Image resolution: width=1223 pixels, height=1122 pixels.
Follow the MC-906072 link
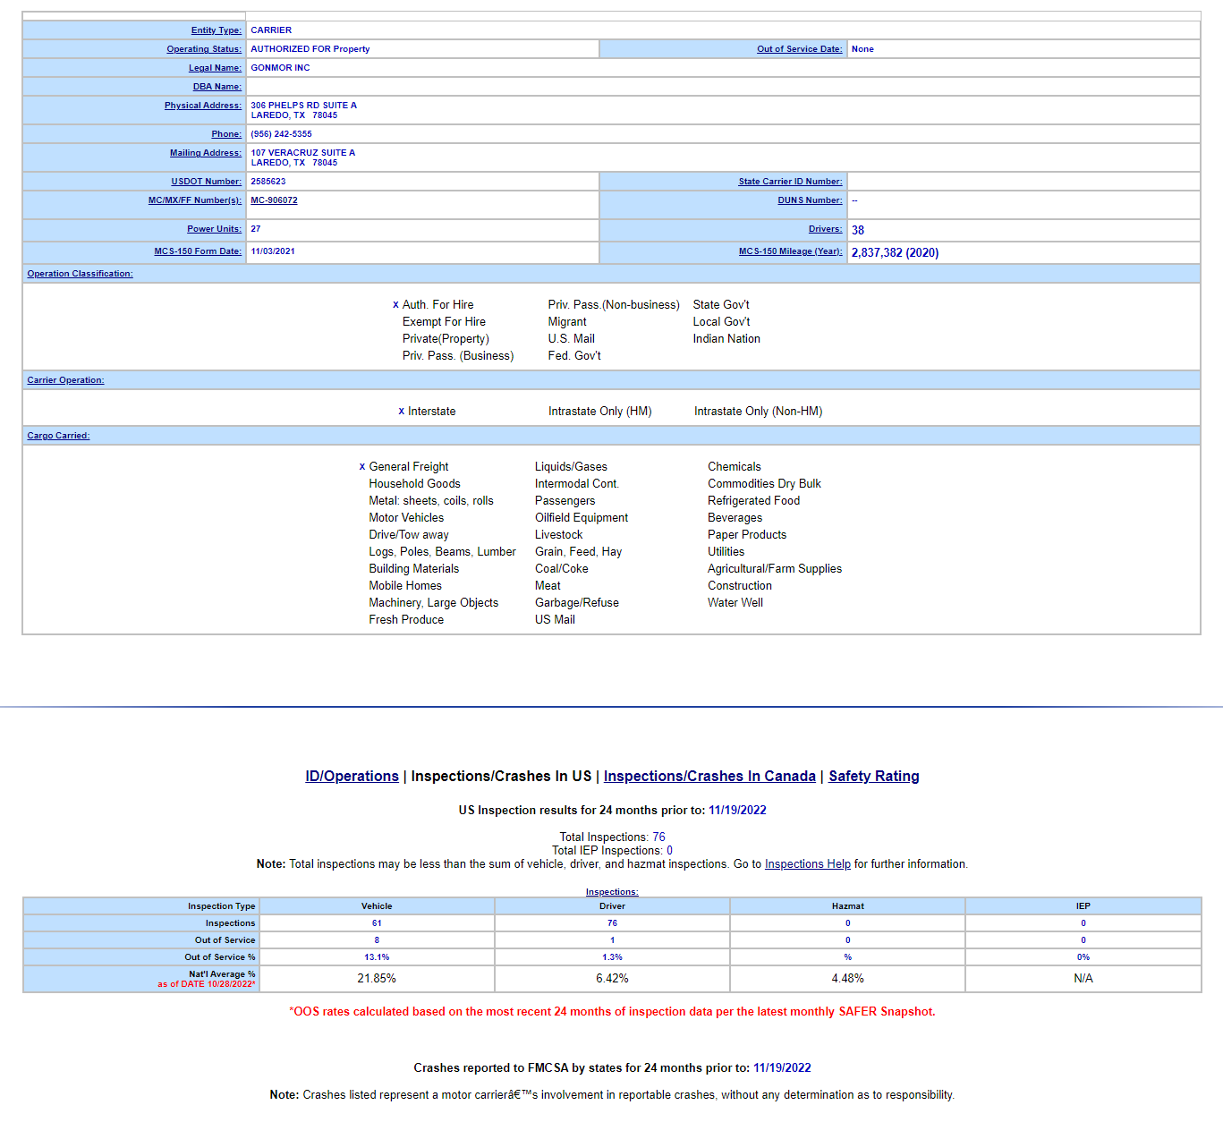coord(274,200)
